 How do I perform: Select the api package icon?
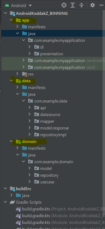tap(36, 108)
